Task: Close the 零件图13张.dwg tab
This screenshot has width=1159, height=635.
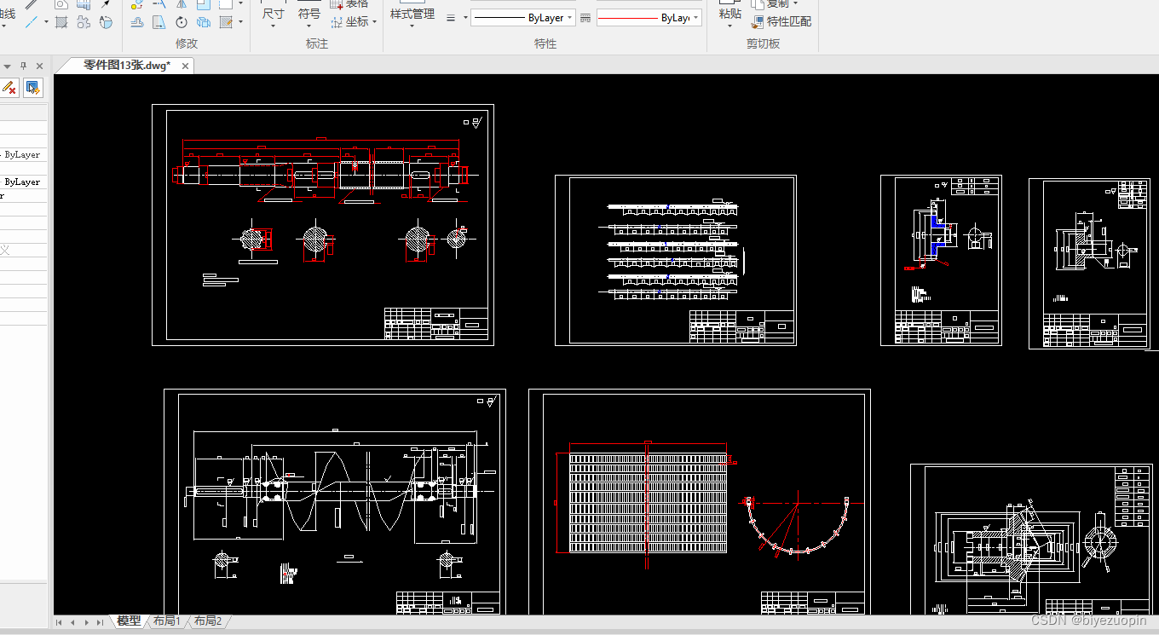Action: point(185,66)
